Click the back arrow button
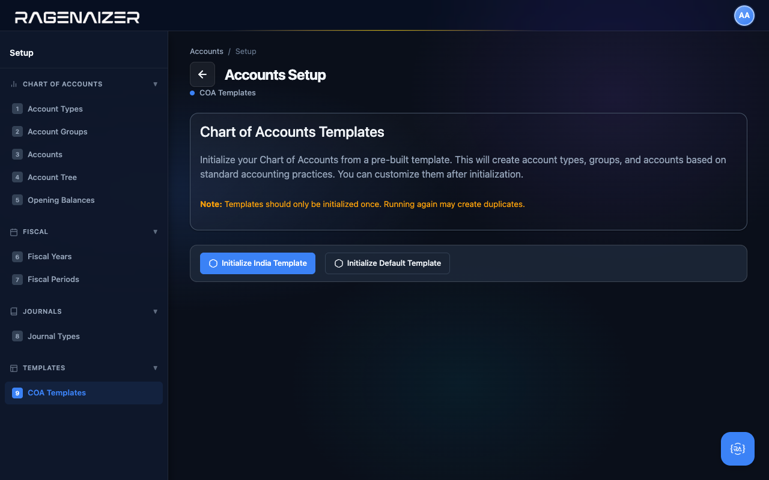 tap(202, 74)
